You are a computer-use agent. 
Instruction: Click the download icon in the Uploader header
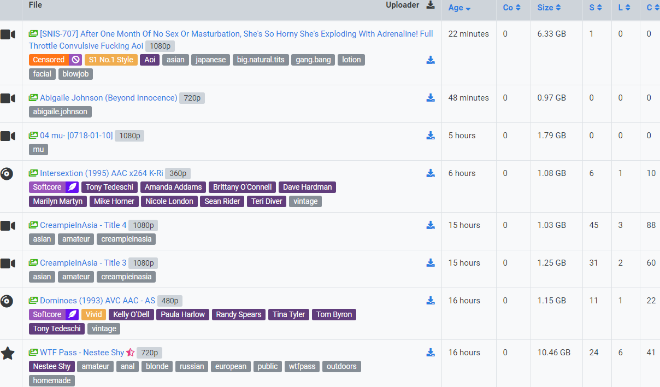tap(431, 5)
